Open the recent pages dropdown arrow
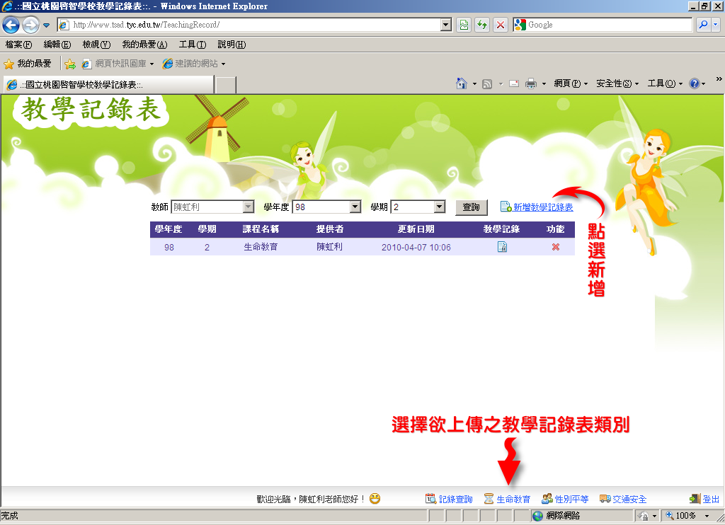The image size is (725, 525). click(46, 25)
